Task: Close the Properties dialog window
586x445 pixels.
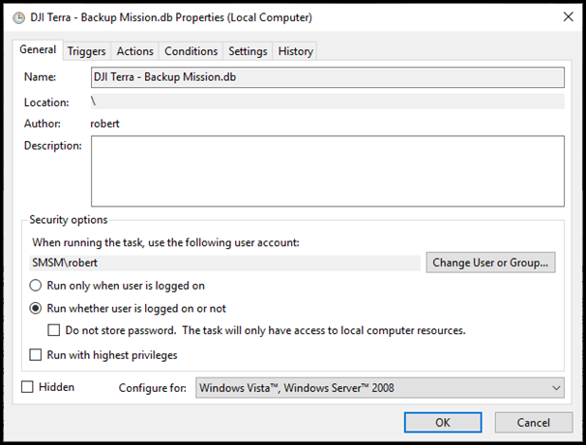Action: coord(568,16)
